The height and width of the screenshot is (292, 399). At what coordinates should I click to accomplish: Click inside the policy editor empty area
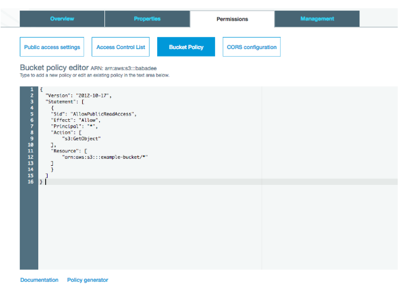click(x=218, y=227)
